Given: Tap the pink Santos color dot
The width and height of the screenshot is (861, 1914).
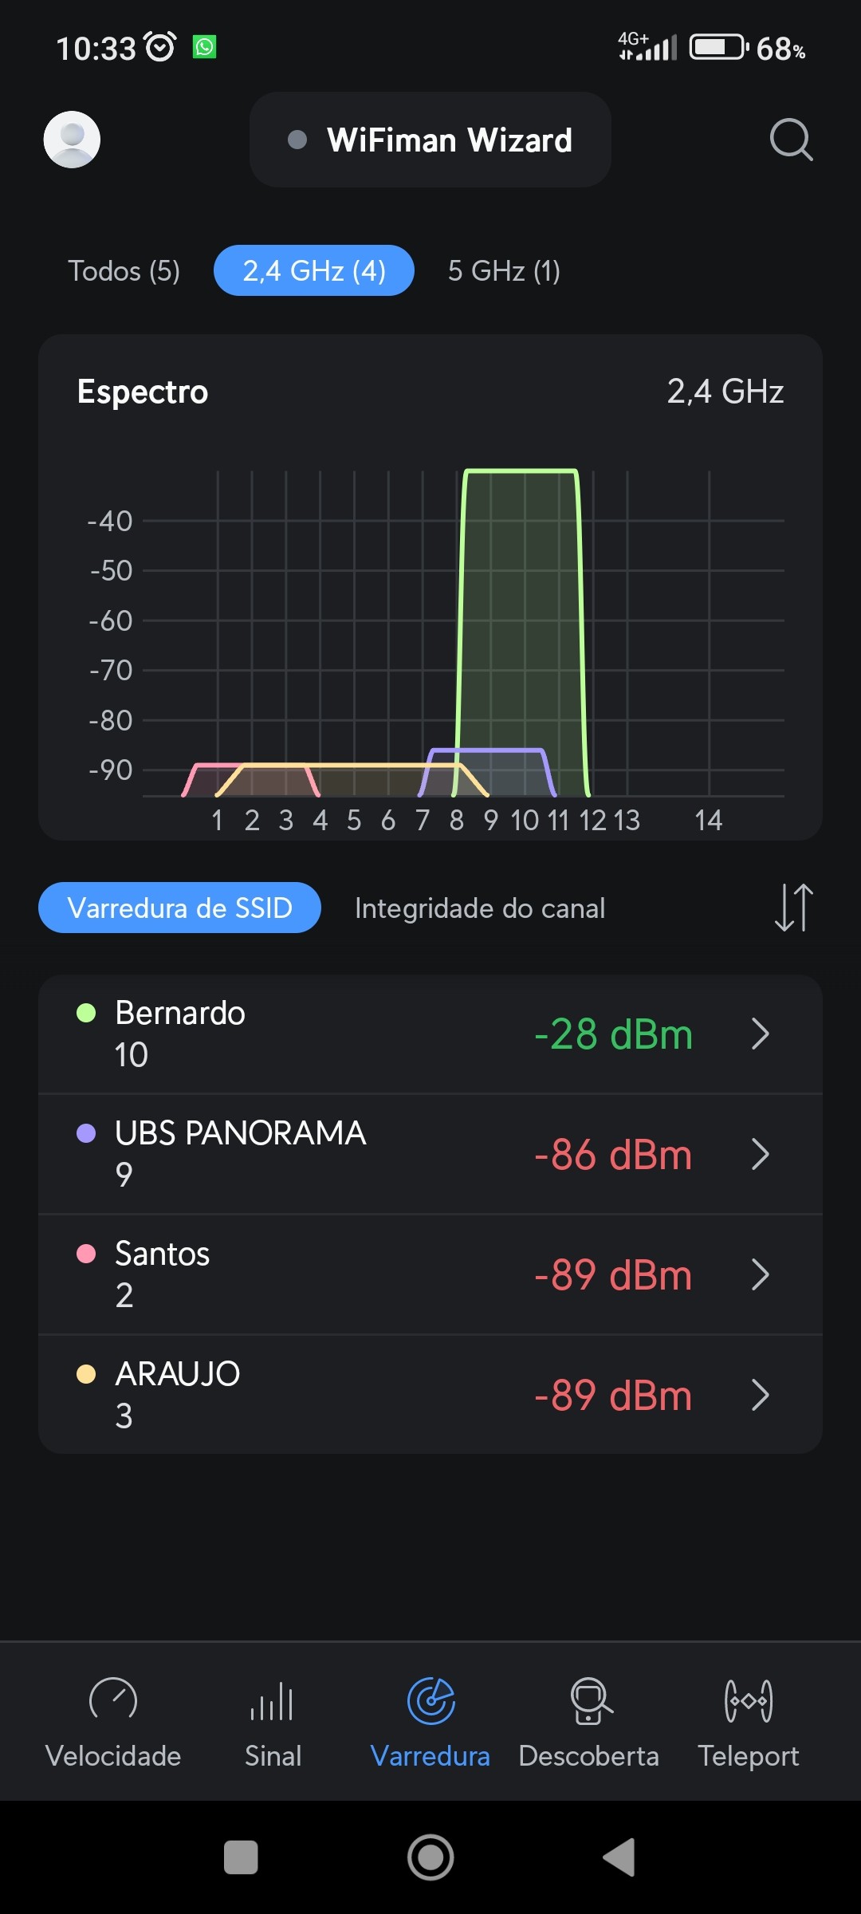Looking at the screenshot, I should [86, 1254].
